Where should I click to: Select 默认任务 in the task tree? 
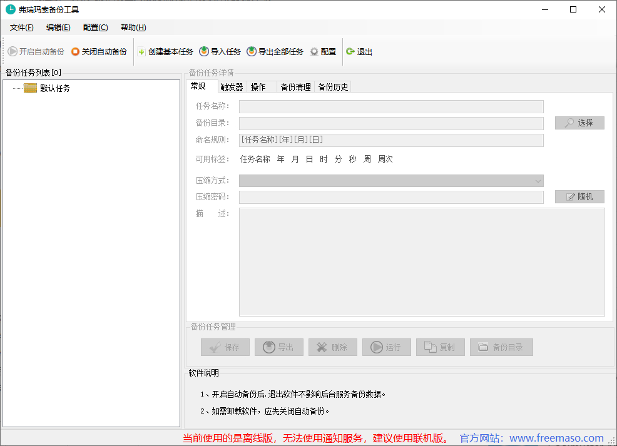click(55, 88)
